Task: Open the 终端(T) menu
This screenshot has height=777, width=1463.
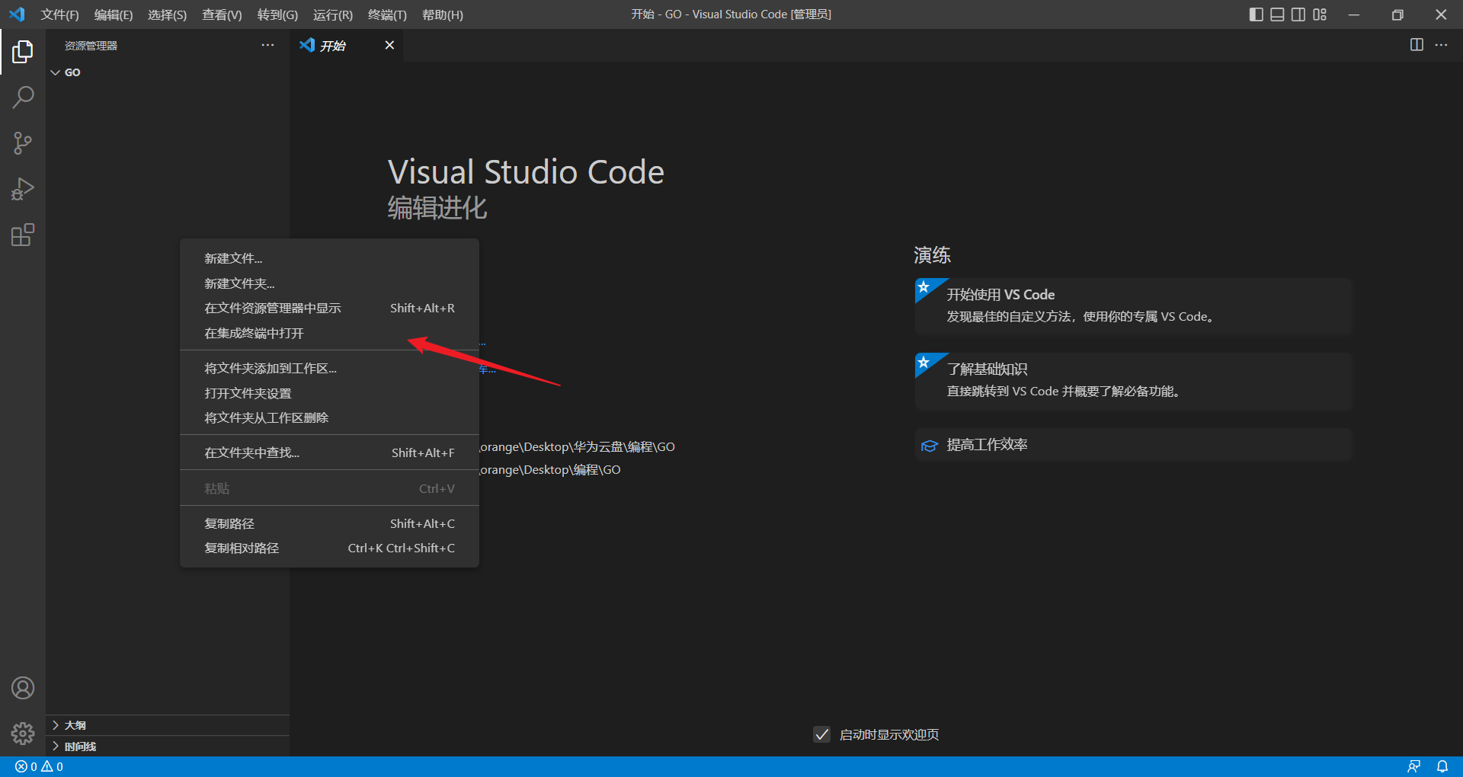Action: click(x=387, y=14)
